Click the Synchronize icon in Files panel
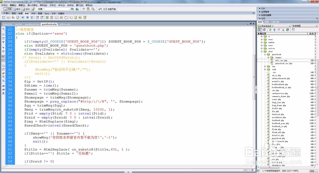 [x=287, y=30]
